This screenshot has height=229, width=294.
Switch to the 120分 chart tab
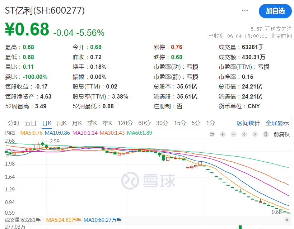(125, 123)
